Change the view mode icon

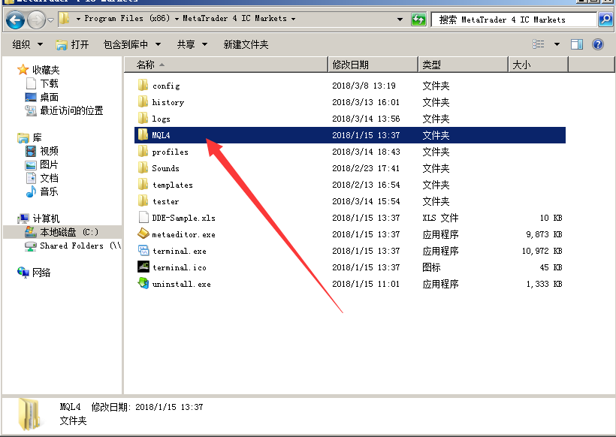pos(538,44)
